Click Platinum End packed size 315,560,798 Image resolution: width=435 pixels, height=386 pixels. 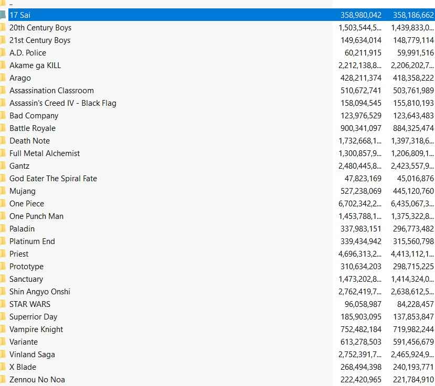[x=413, y=241]
